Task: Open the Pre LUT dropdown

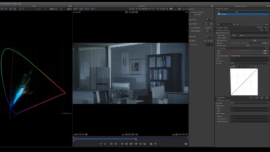Action: point(249,63)
